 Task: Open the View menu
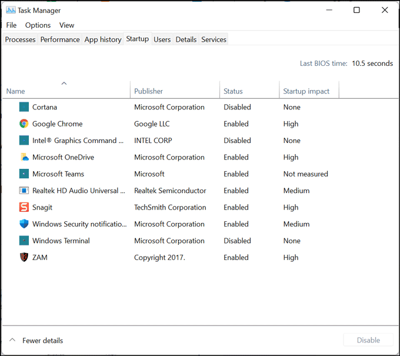pos(66,25)
